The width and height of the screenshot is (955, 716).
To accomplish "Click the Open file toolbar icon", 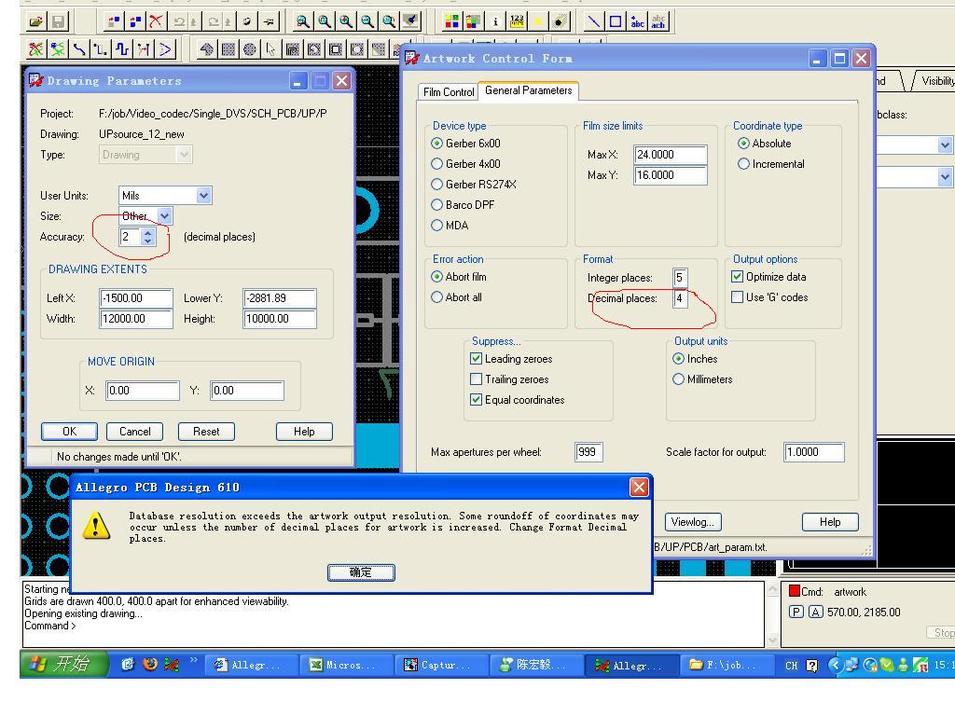I will (x=36, y=22).
